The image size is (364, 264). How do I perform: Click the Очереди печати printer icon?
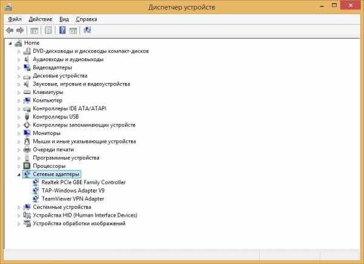27,150
